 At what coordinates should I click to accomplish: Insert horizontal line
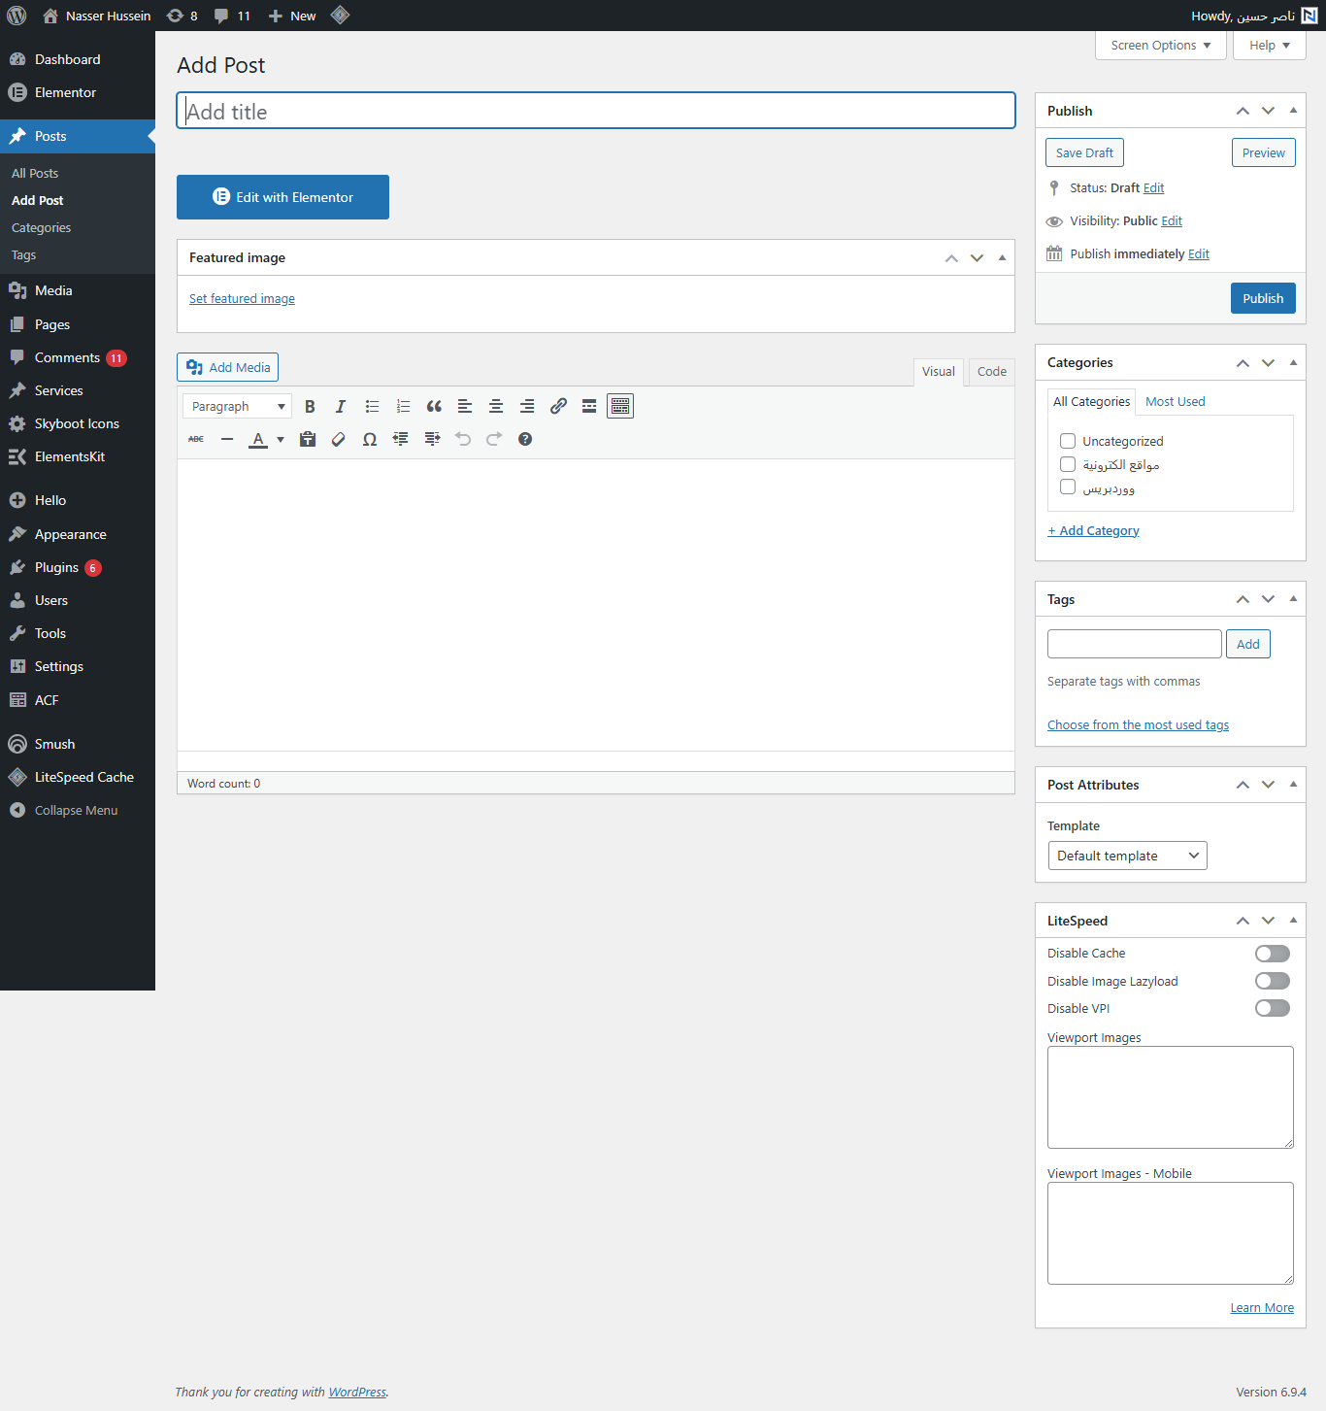(x=227, y=439)
